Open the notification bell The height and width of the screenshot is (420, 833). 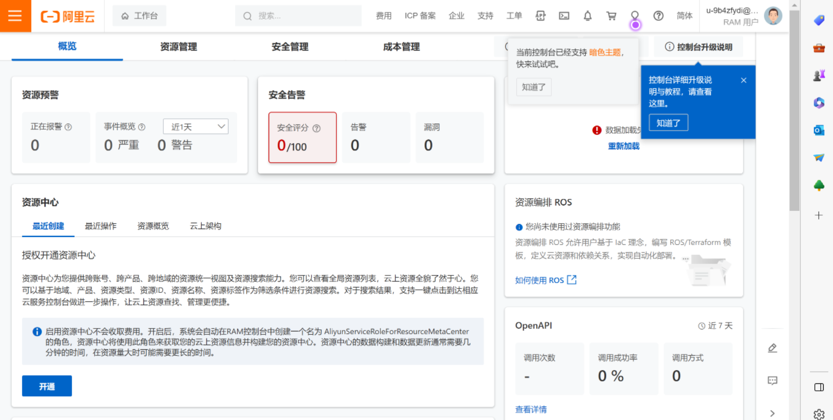588,16
